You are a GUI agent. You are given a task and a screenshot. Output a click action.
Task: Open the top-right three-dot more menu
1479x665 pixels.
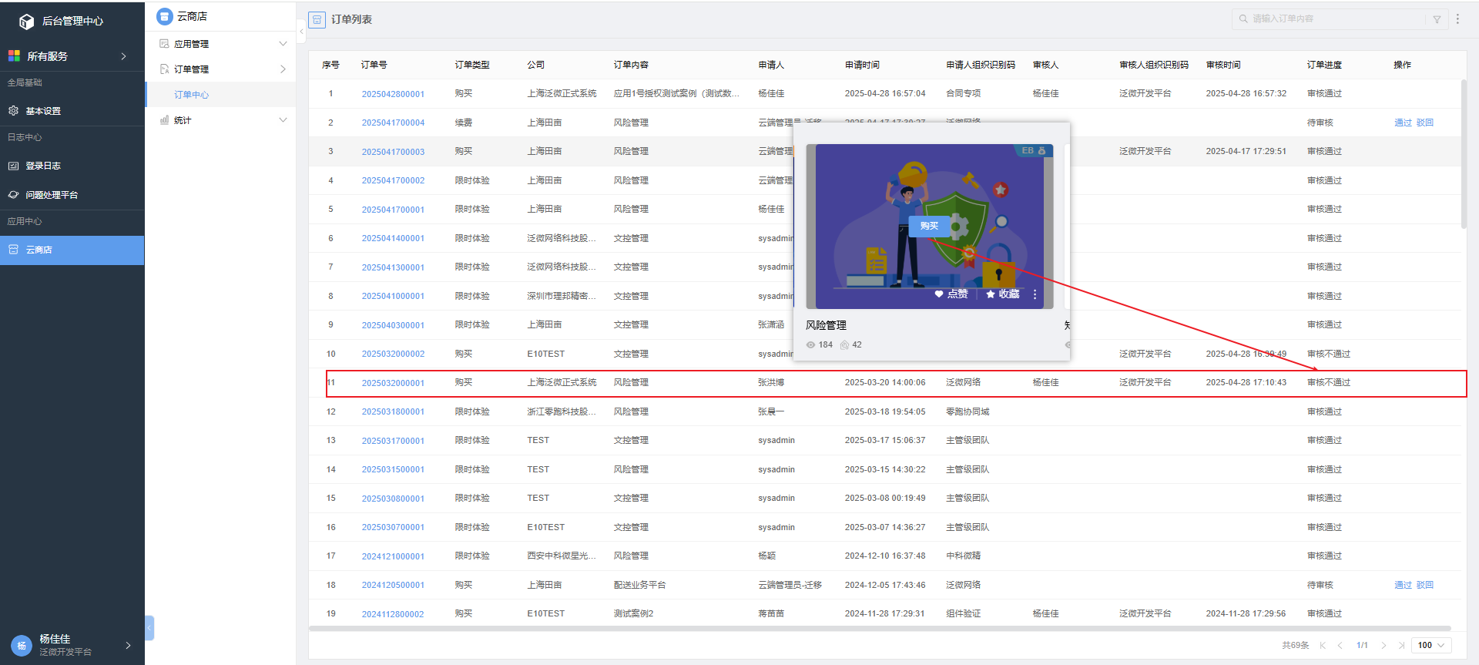click(1457, 18)
